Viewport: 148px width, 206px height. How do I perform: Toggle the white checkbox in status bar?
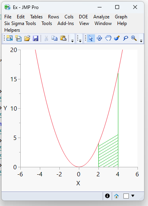point(126,196)
